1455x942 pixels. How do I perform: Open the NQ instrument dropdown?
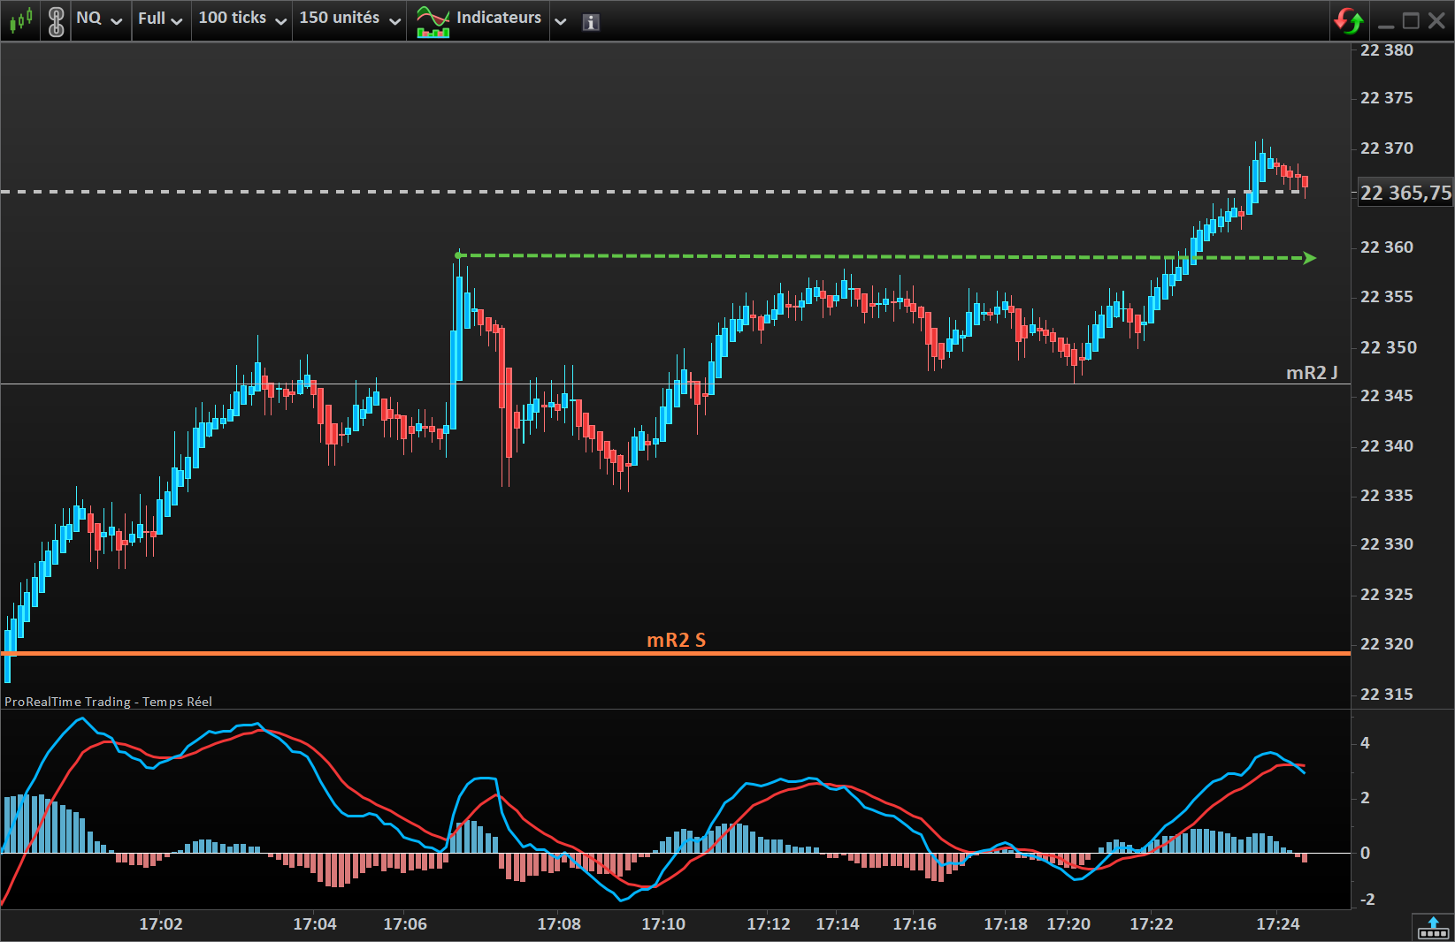98,19
